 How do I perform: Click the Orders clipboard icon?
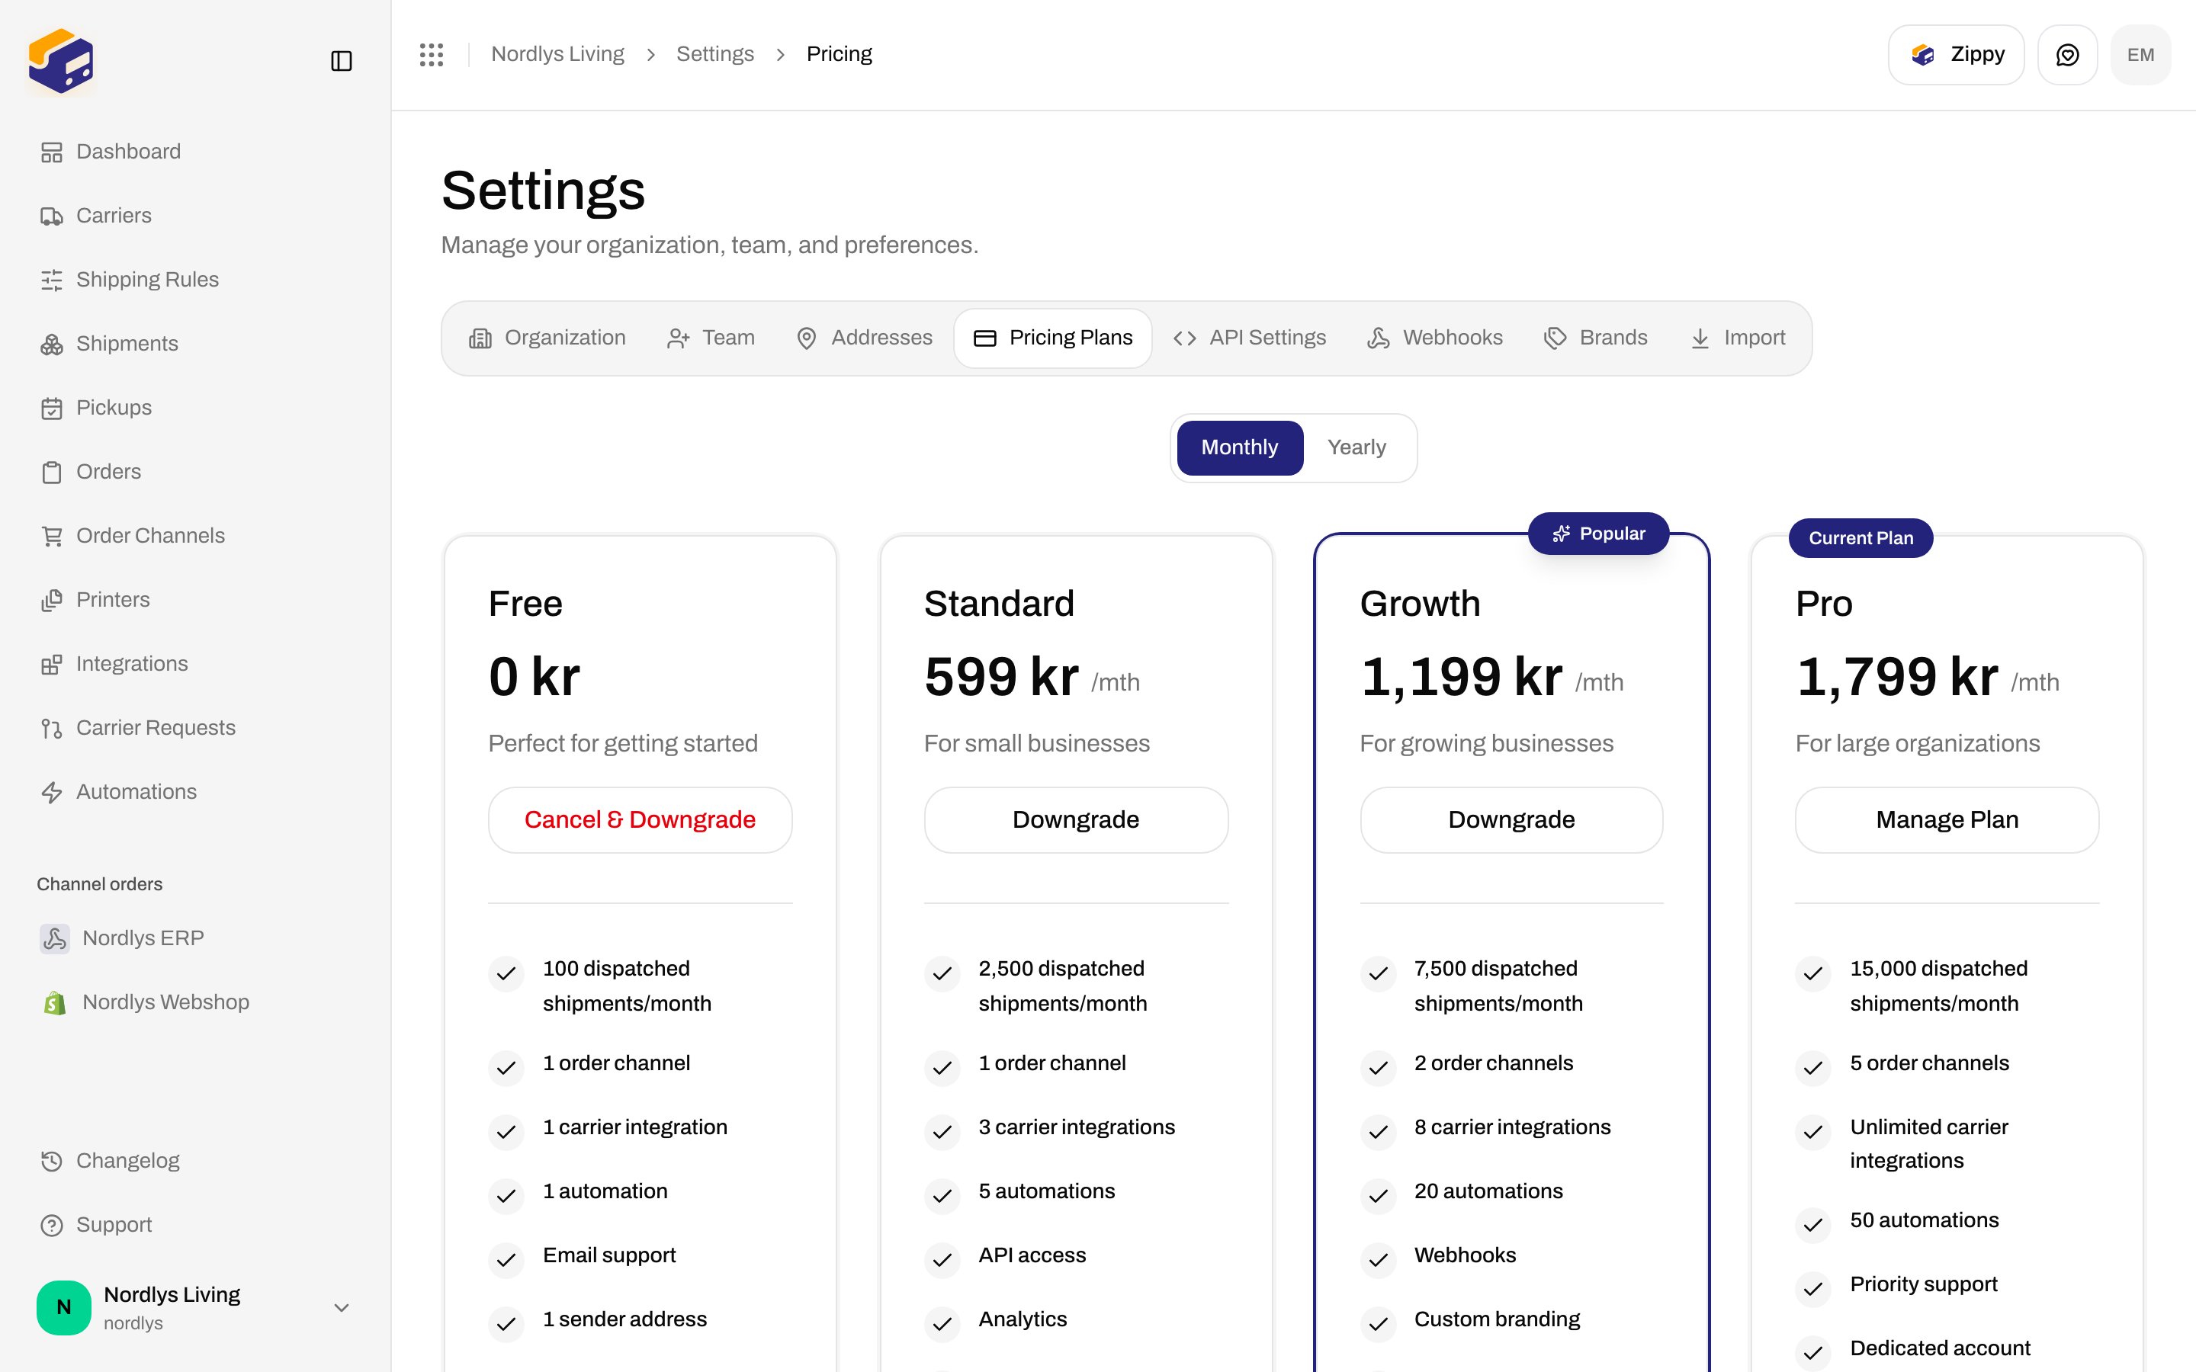click(x=52, y=472)
